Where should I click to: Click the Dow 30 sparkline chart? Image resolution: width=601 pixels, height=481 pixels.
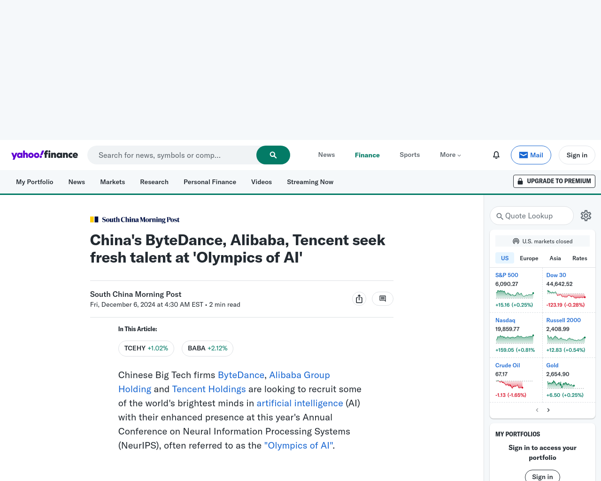(566, 295)
